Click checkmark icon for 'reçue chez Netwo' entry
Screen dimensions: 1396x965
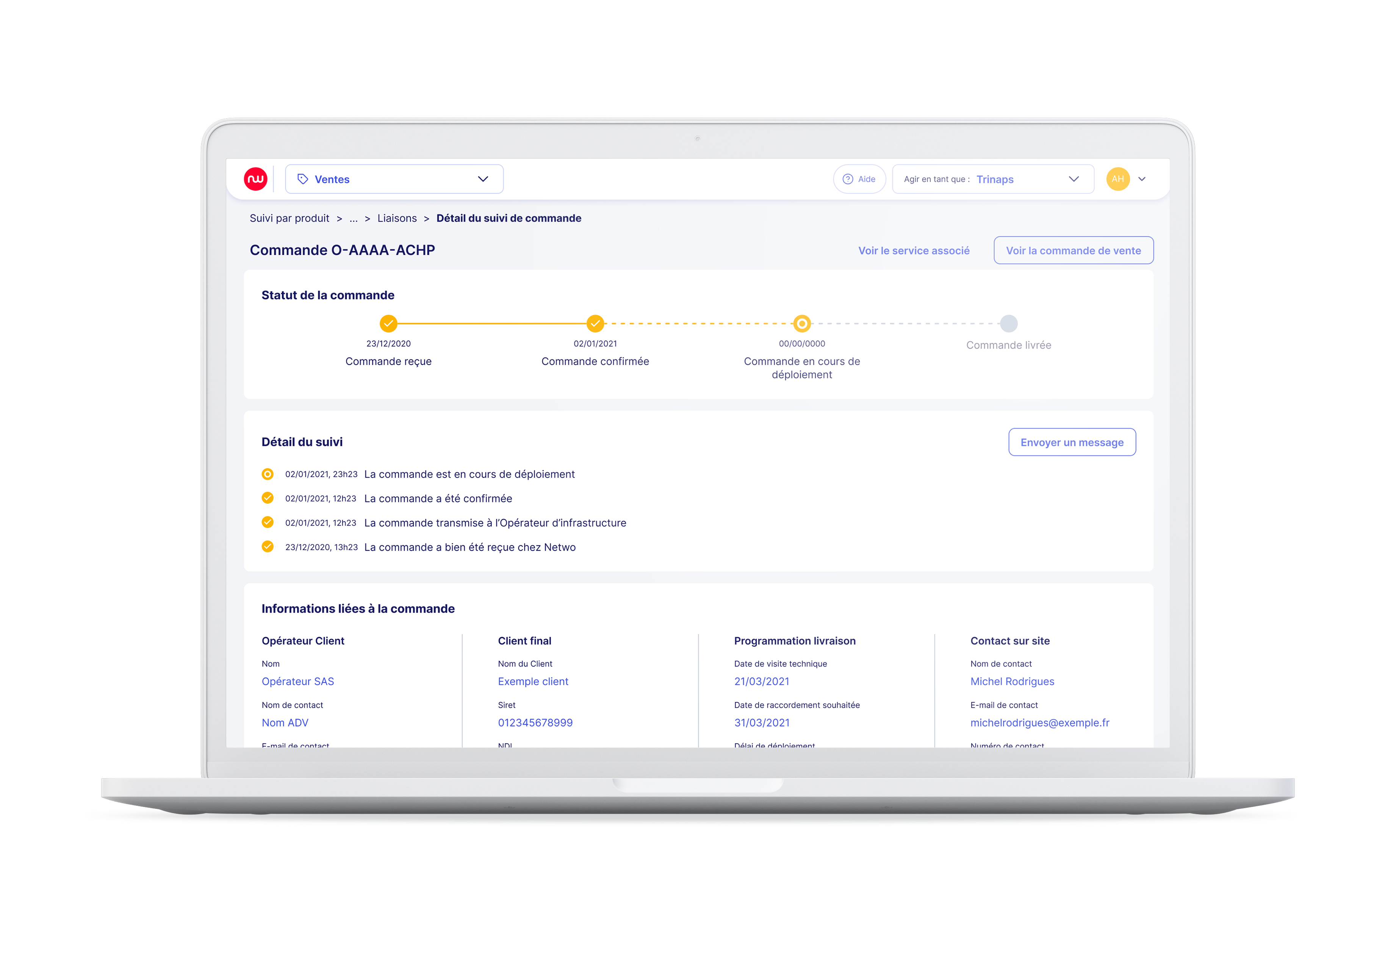[267, 547]
